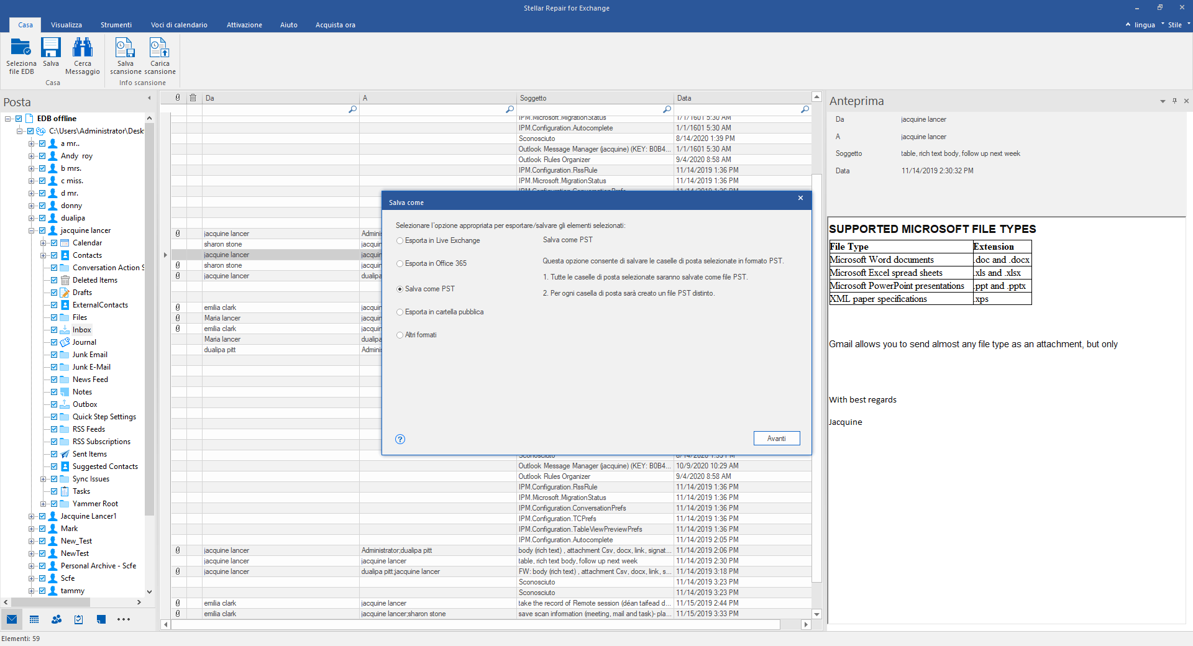1193x646 pixels.
Task: Collapse the Posta panel arrow
Action: pyautogui.click(x=149, y=98)
